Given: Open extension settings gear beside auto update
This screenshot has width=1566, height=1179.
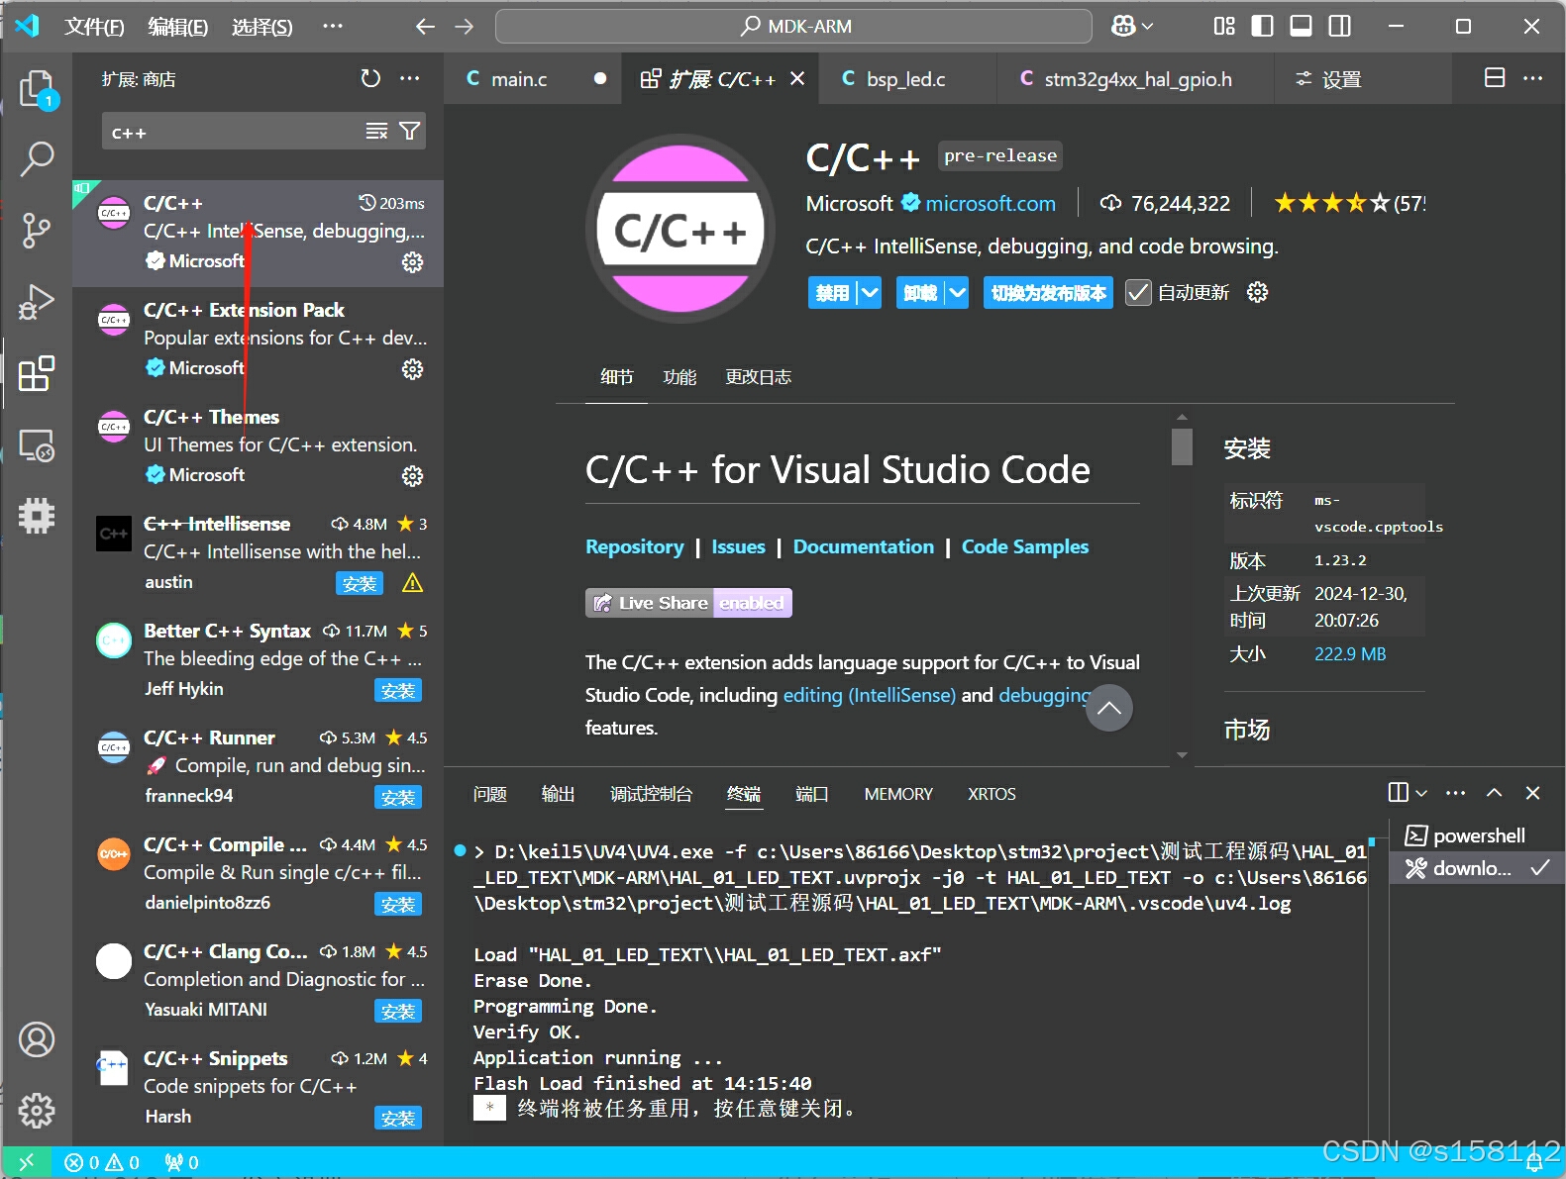Looking at the screenshot, I should point(1257,292).
